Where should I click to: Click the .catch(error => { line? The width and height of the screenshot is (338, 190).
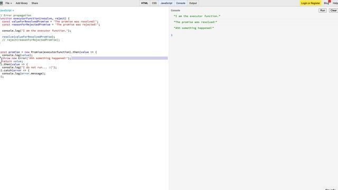pos(15,70)
